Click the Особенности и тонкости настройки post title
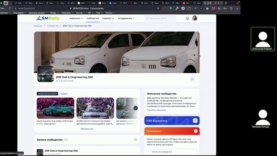277x156 pixels. tap(95, 122)
